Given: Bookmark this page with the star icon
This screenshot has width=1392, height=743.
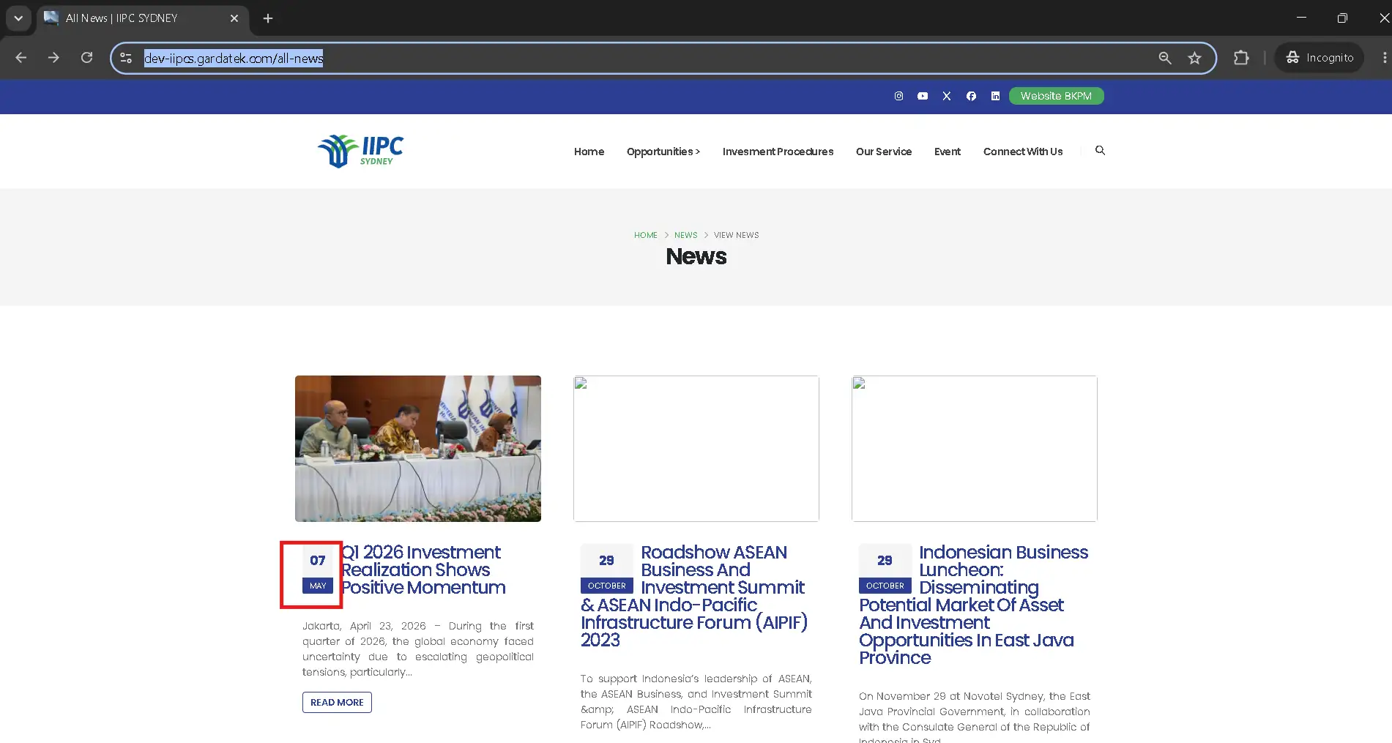Looking at the screenshot, I should point(1194,58).
